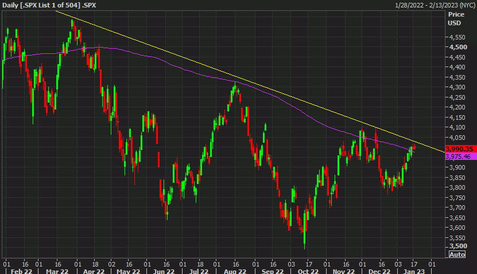Click the Apr 22 month label
This screenshot has width=477, height=274.
pyautogui.click(x=94, y=271)
